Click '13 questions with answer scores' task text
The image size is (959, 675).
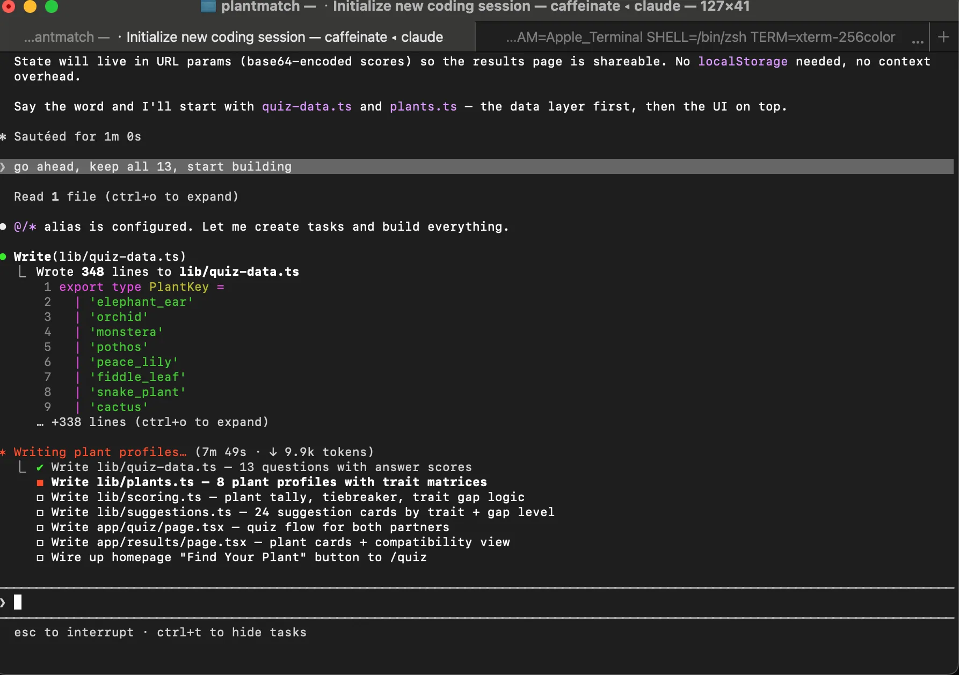pos(355,467)
